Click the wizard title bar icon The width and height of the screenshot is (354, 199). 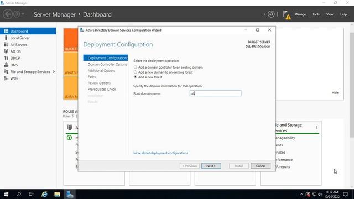82,30
